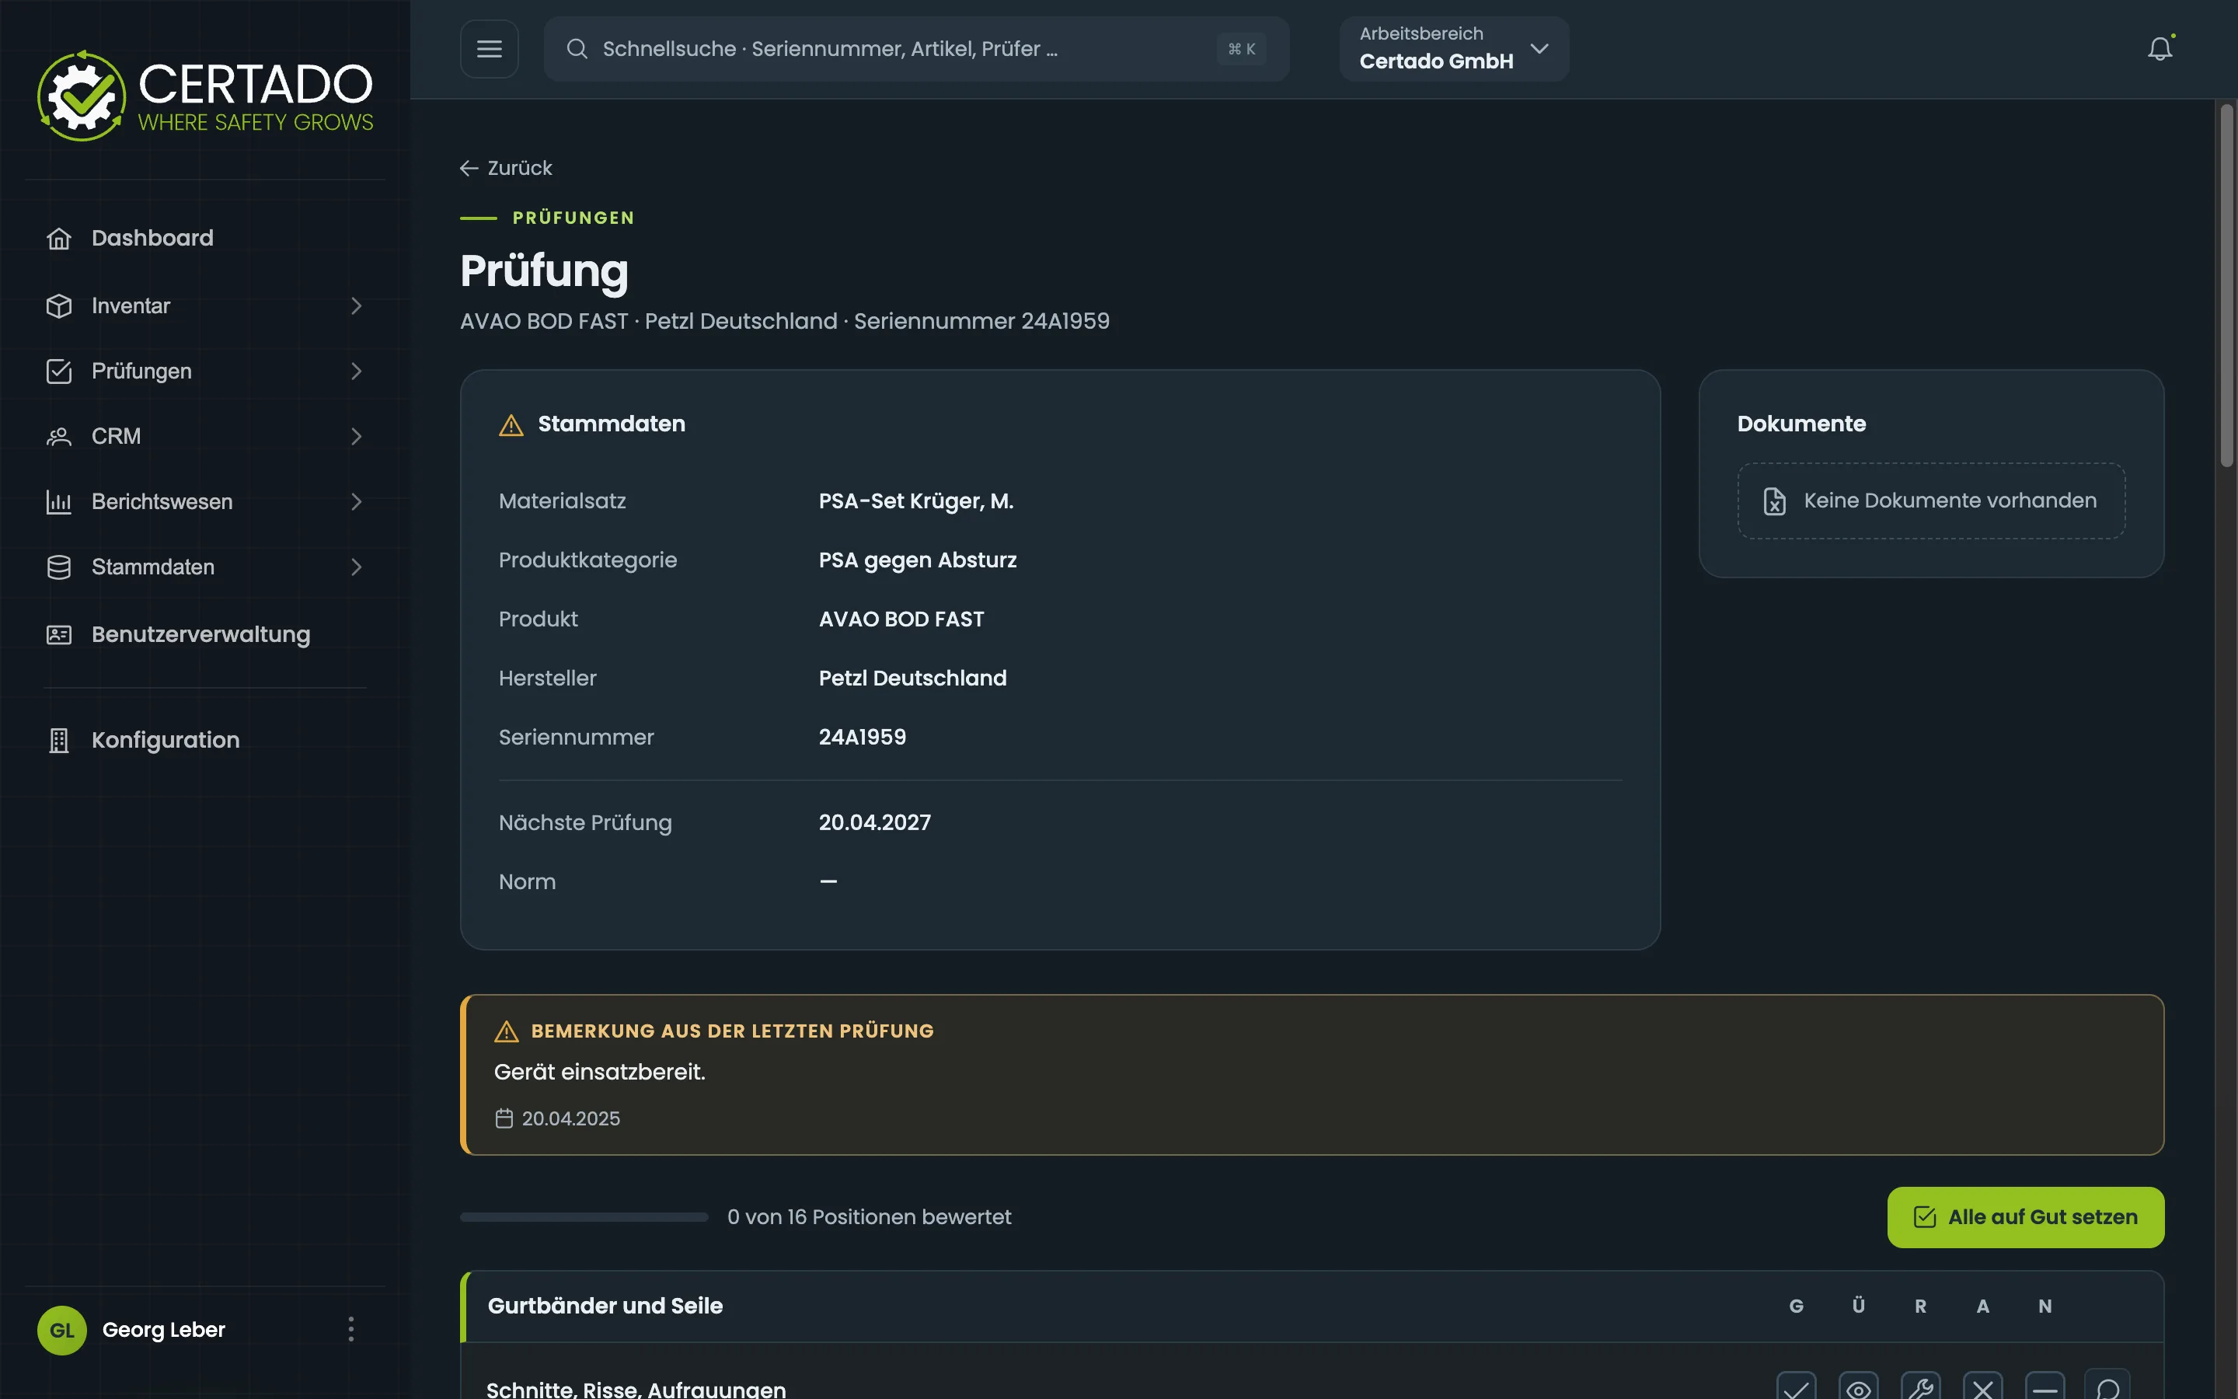Open the notifications bell
Image resolution: width=2238 pixels, height=1399 pixels.
(2160, 49)
